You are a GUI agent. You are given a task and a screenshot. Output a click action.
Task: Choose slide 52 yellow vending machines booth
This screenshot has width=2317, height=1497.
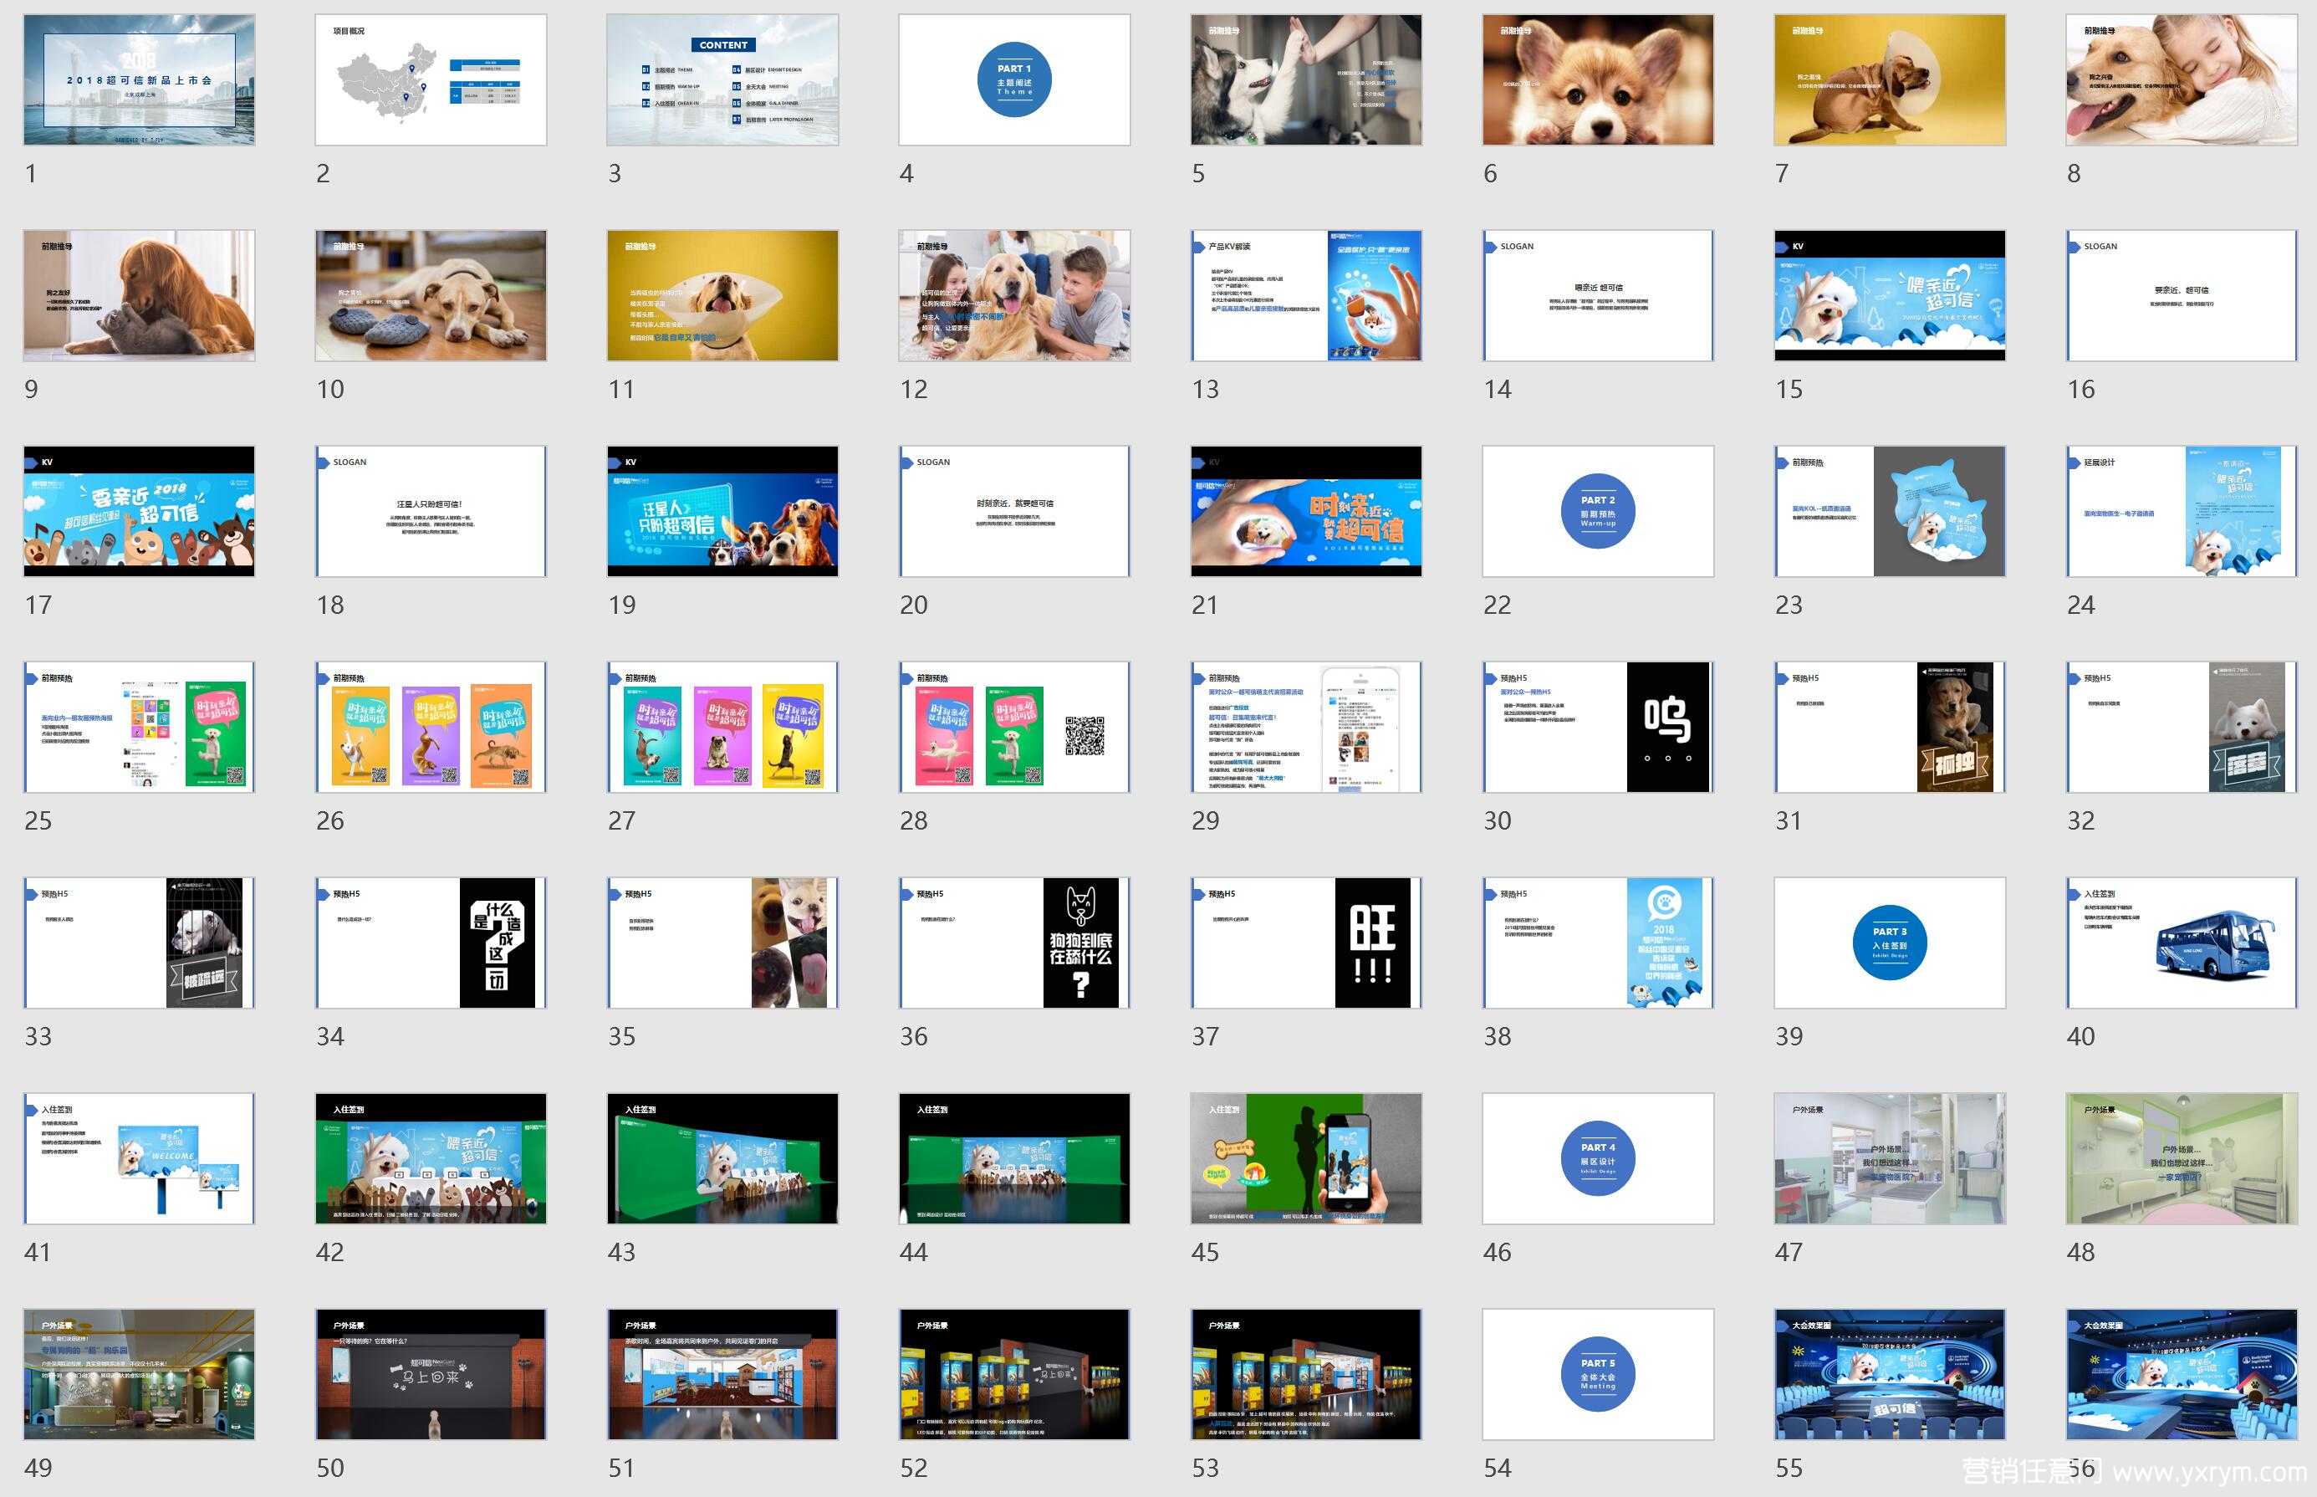click(x=1014, y=1375)
